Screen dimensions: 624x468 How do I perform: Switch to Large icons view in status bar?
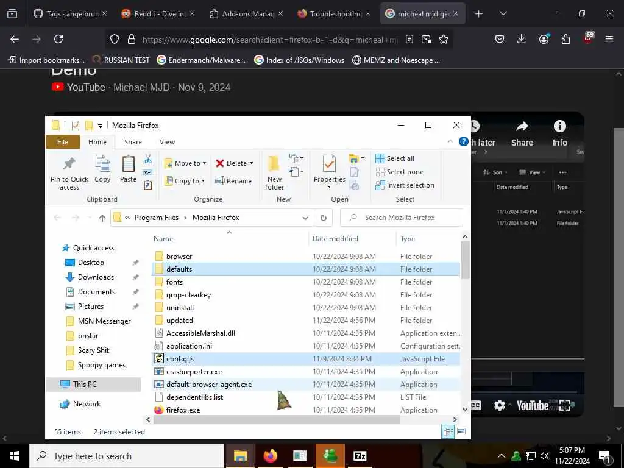pyautogui.click(x=461, y=431)
